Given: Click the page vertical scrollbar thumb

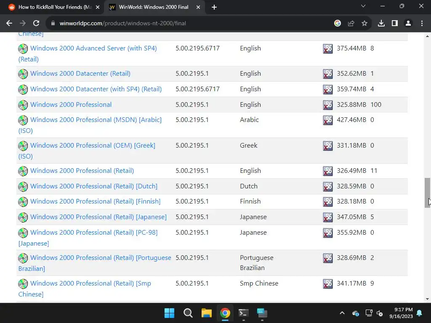Looking at the screenshot, I should 427,193.
